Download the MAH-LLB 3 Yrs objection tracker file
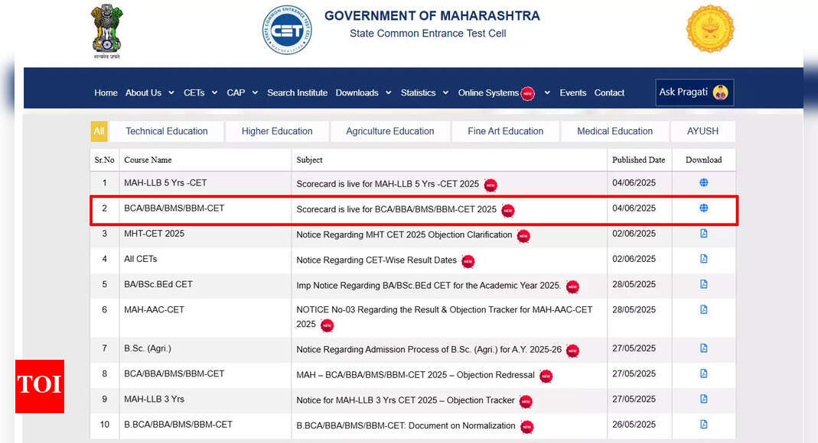 (703, 399)
